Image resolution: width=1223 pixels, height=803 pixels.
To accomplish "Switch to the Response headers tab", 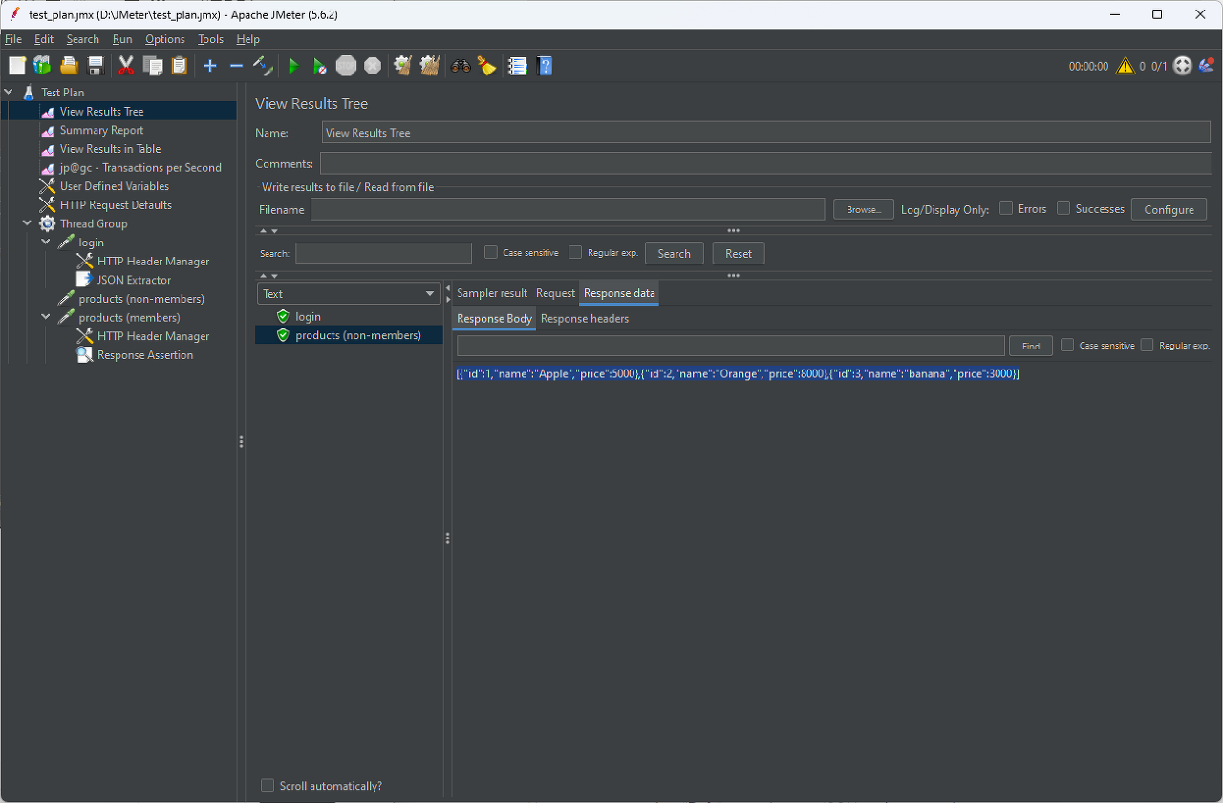I will tap(585, 318).
